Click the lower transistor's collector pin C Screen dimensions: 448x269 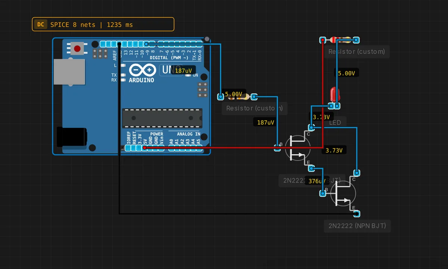click(x=357, y=173)
